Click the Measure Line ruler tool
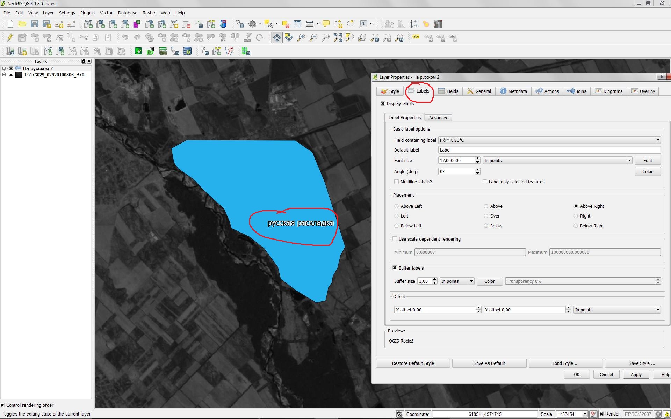The image size is (671, 419). (310, 24)
